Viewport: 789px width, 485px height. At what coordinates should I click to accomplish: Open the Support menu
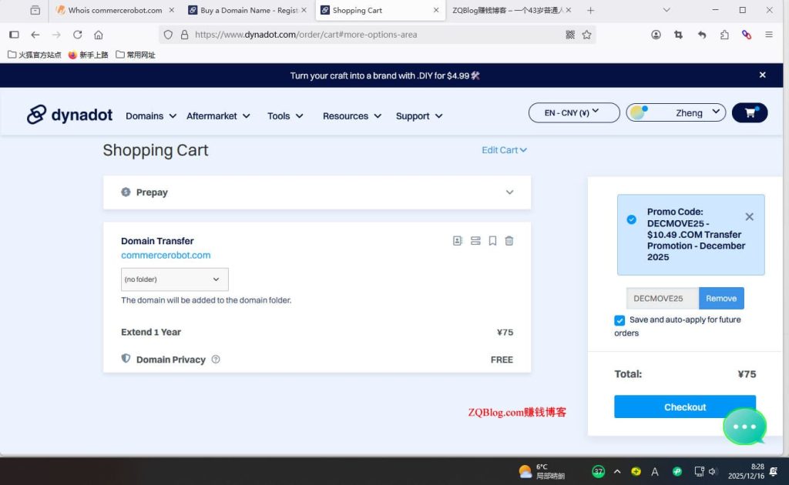(x=419, y=116)
